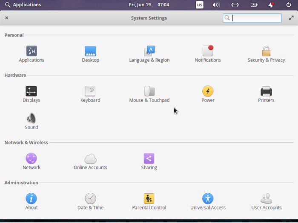Open the volume indicator in the panel
This screenshot has height=223, width=298.
pos(216,5)
